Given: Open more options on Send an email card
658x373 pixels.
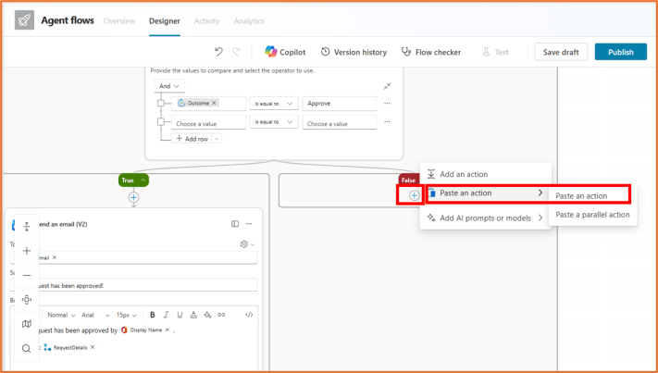Looking at the screenshot, I should pos(249,224).
